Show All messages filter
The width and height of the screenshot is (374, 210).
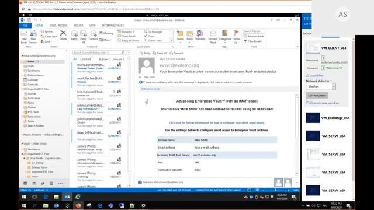pyautogui.click(x=75, y=59)
